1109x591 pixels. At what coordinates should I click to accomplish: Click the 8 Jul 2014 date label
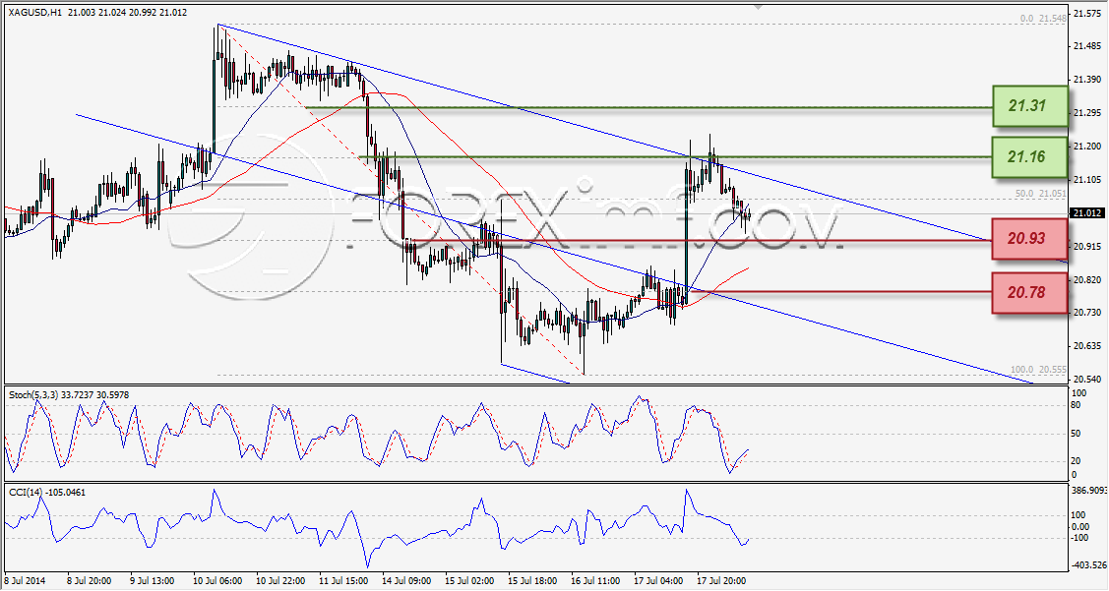point(25,581)
